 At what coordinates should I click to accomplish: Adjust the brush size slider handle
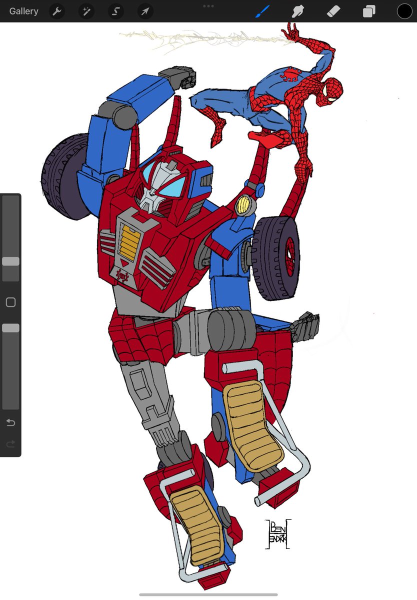[10, 261]
